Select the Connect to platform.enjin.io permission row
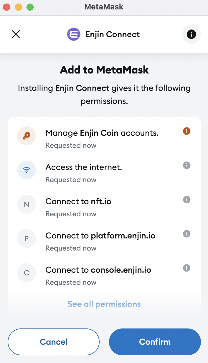This screenshot has height=363, width=208. click(x=104, y=241)
